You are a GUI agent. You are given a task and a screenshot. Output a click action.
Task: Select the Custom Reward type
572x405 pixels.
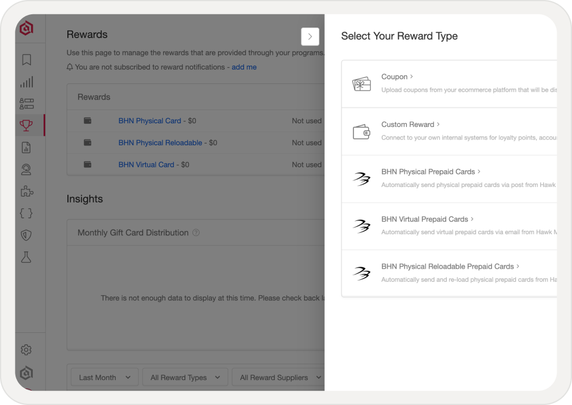(x=411, y=124)
